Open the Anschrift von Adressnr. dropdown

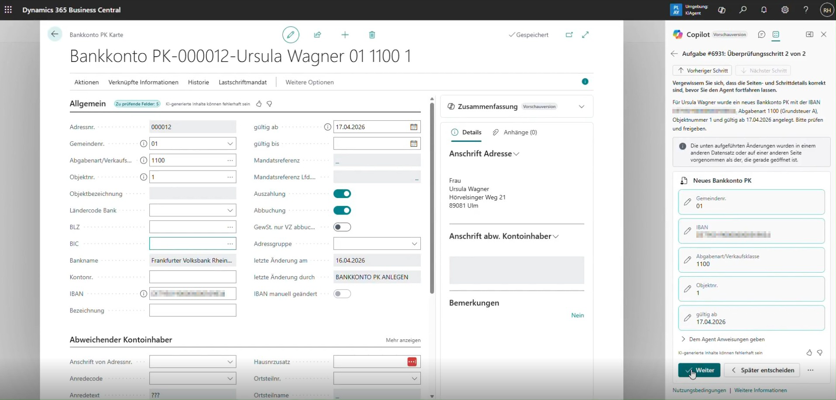230,362
